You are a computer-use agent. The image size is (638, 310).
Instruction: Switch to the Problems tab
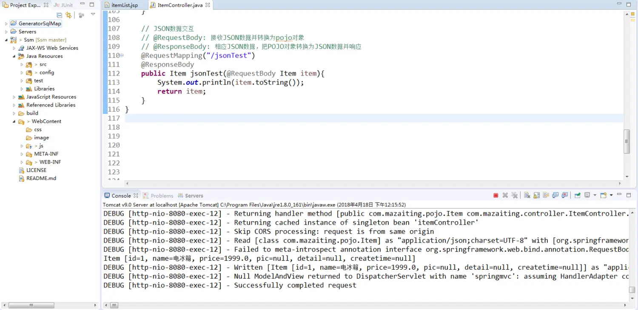click(158, 196)
